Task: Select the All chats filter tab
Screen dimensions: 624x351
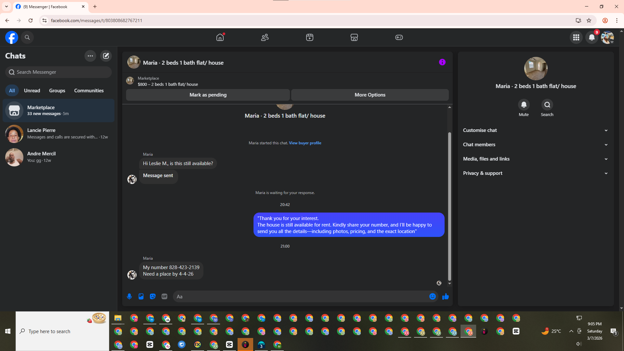Action: click(x=12, y=91)
